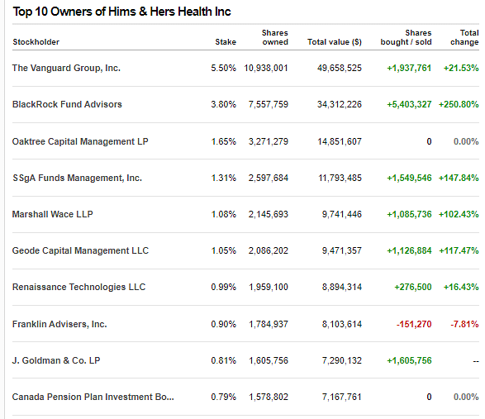Click shares bought value +1,937,761
The height and width of the screenshot is (419, 485).
pyautogui.click(x=409, y=68)
